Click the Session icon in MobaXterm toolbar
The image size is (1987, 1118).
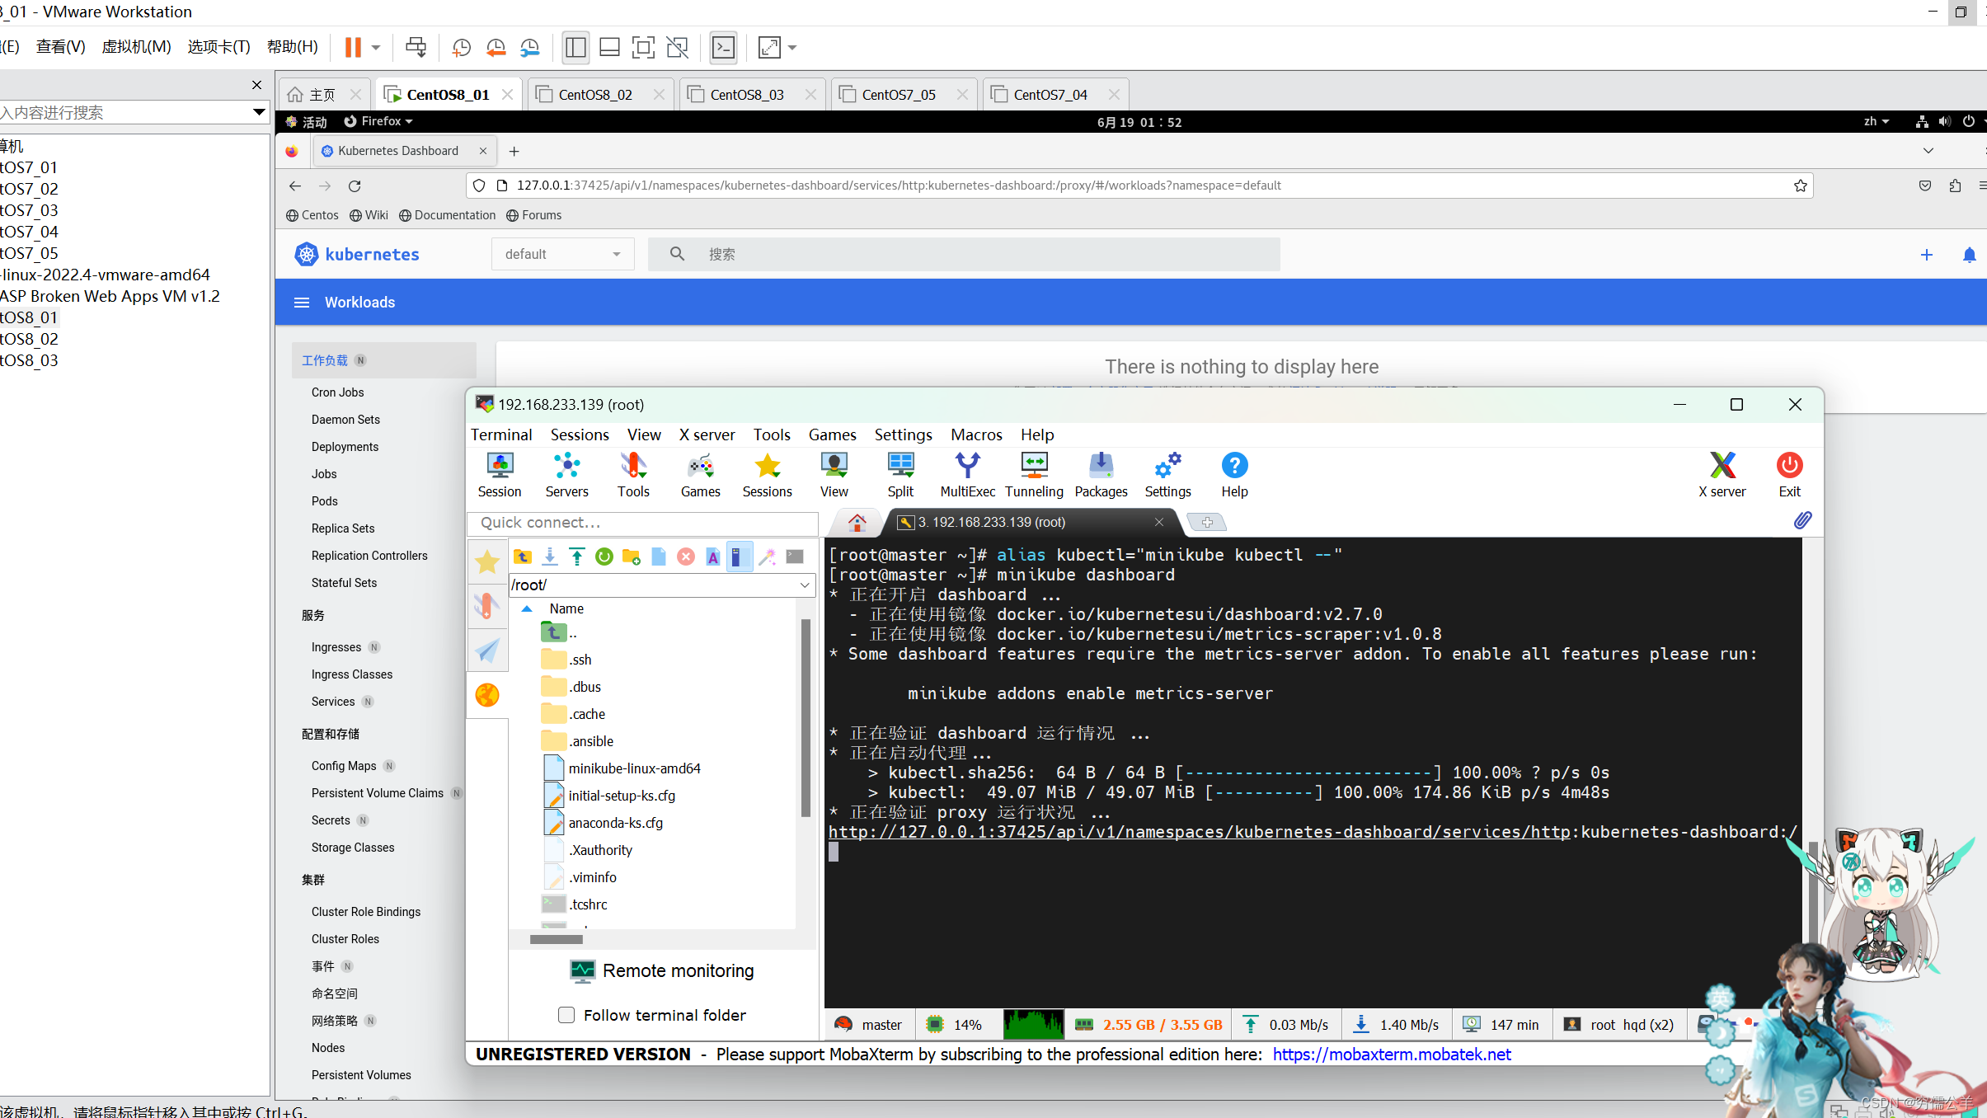500,475
